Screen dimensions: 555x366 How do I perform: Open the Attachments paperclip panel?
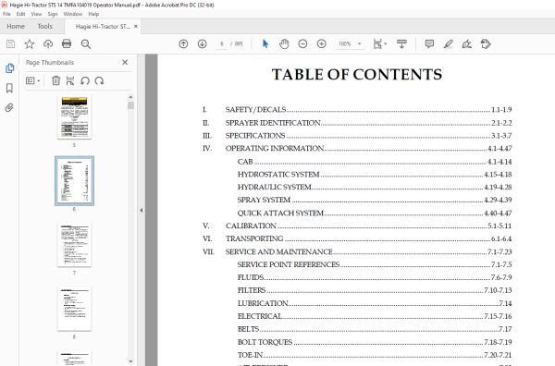click(x=9, y=107)
